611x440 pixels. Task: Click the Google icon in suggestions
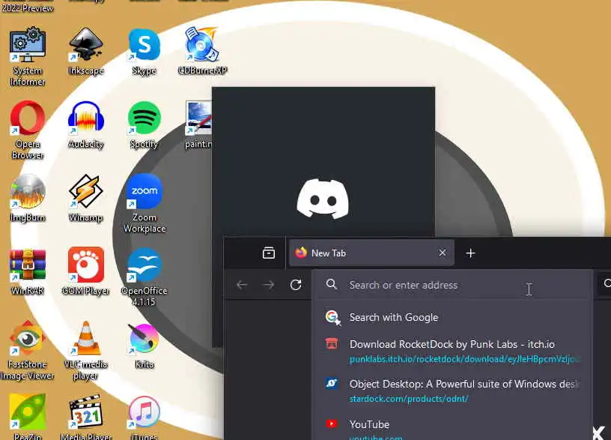[x=332, y=317]
